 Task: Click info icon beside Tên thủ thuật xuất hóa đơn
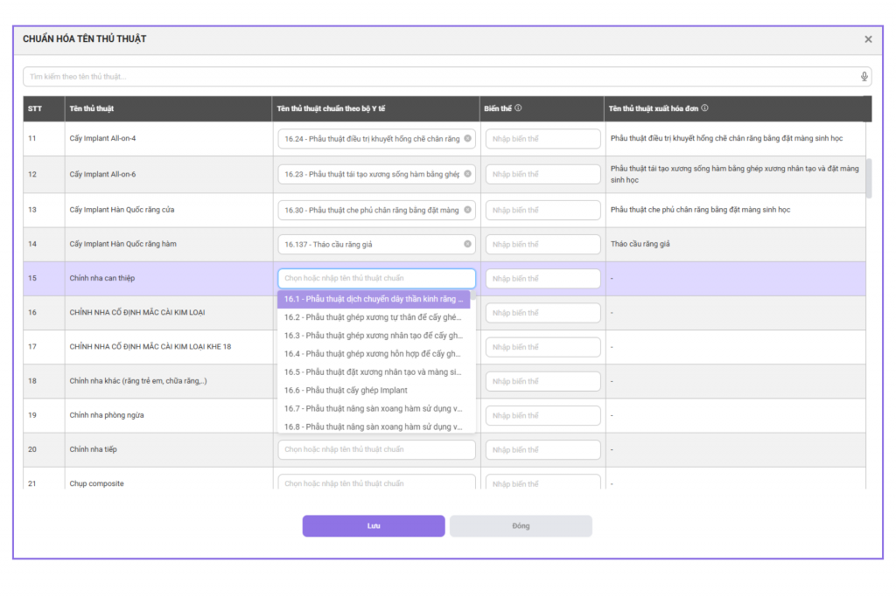pos(704,108)
